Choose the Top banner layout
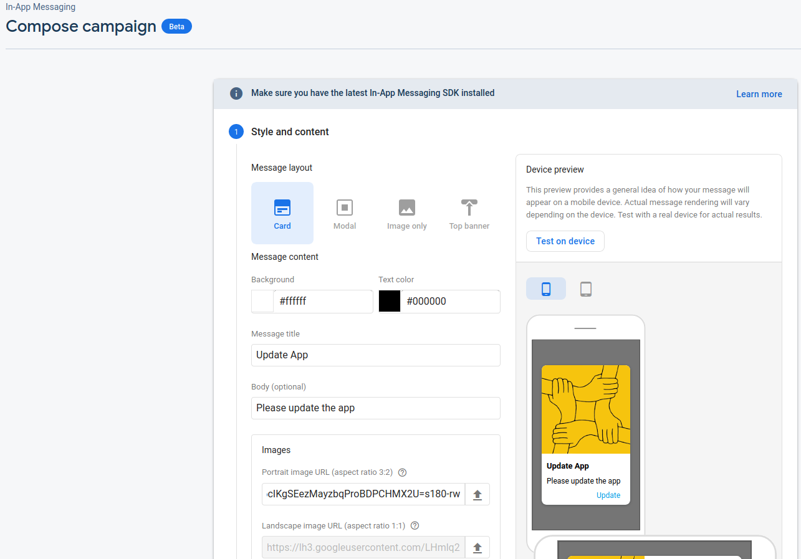The width and height of the screenshot is (801, 559). click(469, 213)
